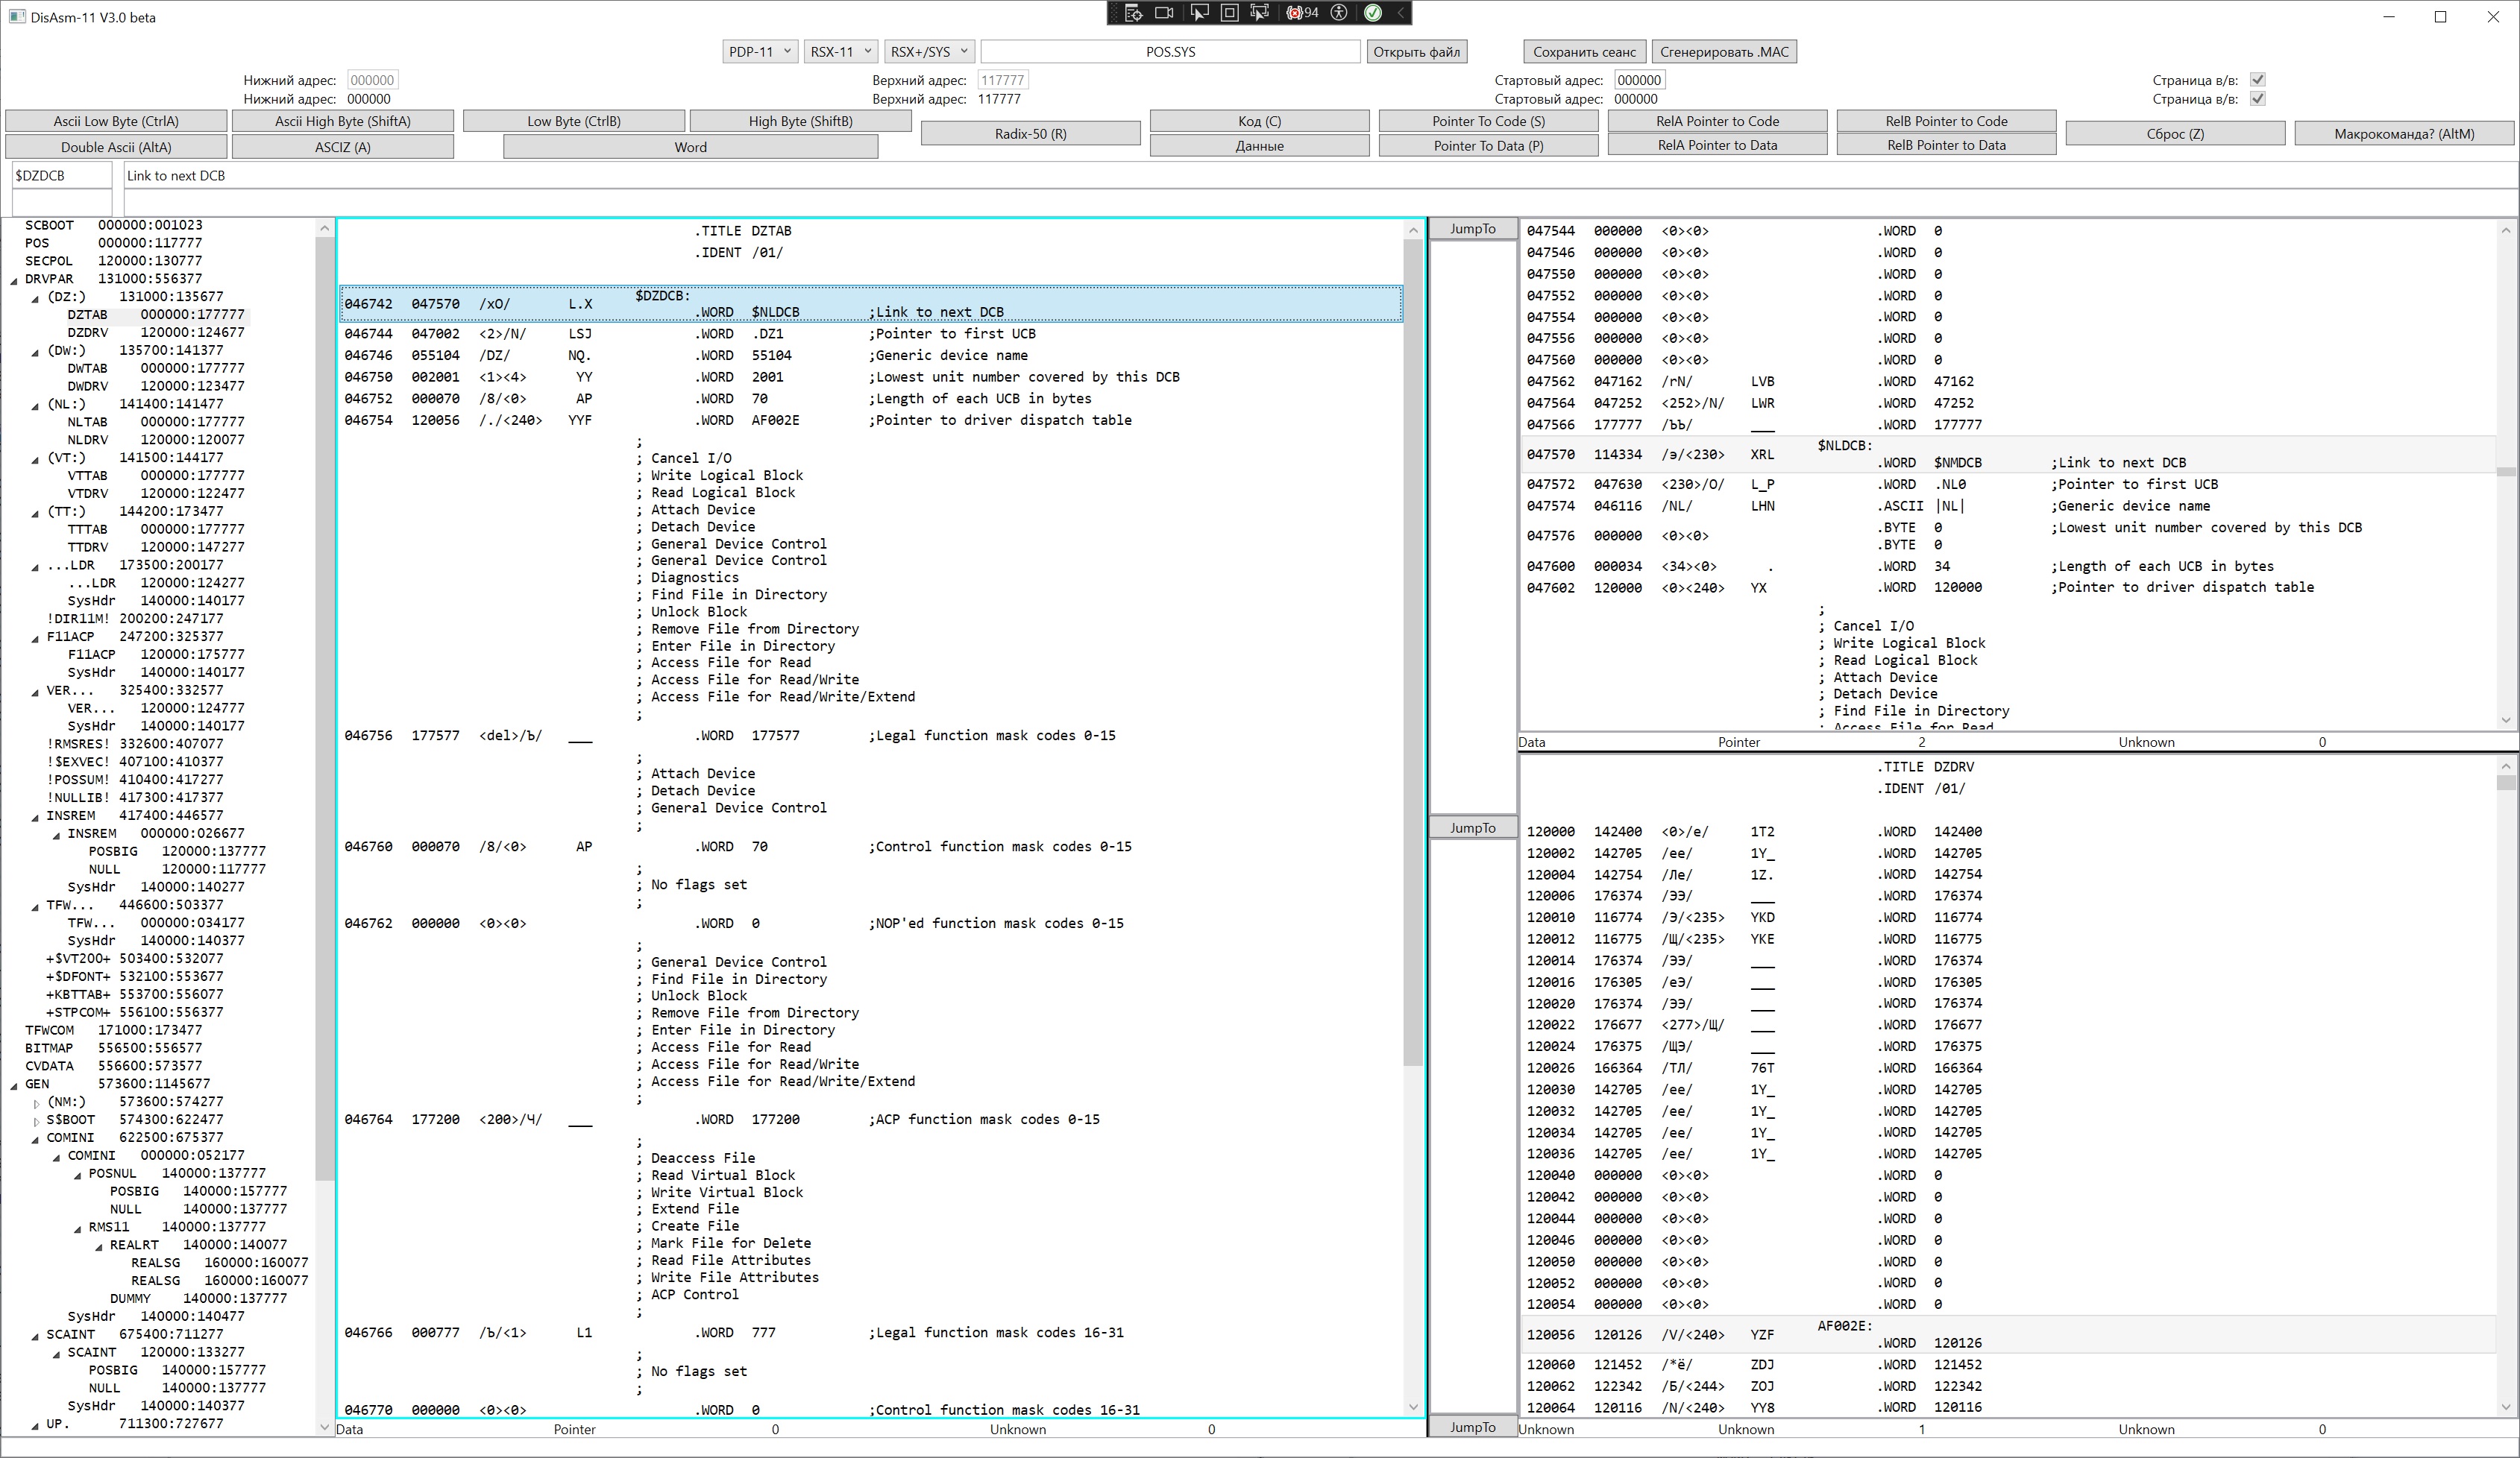Open the RSX-11 system dropdown
The height and width of the screenshot is (1458, 2520).
841,52
